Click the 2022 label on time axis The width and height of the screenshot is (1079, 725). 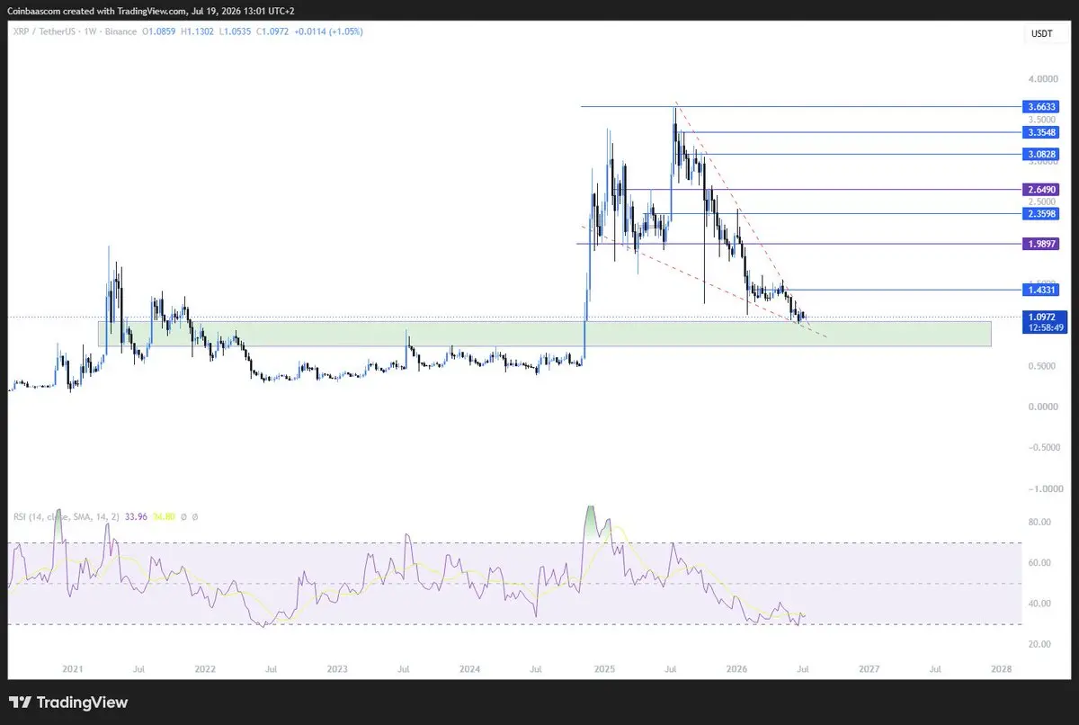(x=205, y=669)
